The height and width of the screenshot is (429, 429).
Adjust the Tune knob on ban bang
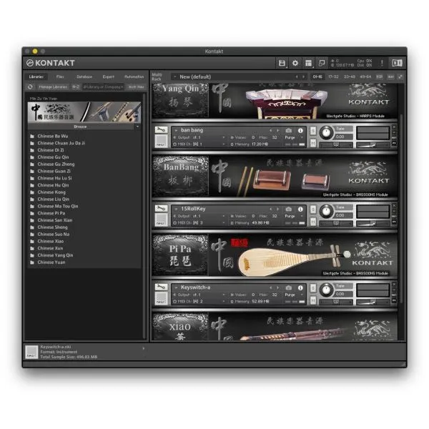coord(327,133)
